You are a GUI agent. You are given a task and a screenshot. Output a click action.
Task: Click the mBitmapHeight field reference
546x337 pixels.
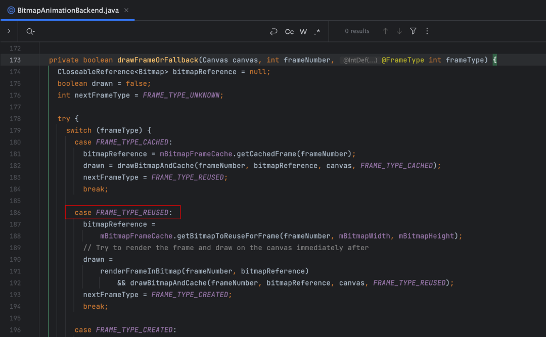427,236
